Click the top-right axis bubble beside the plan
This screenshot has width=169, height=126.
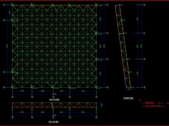tap(107, 5)
